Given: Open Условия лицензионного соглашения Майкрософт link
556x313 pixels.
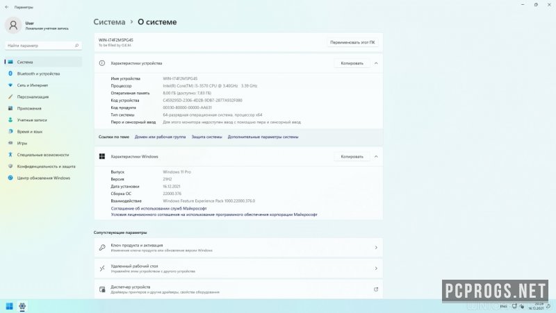Looking at the screenshot, I should [x=214, y=214].
